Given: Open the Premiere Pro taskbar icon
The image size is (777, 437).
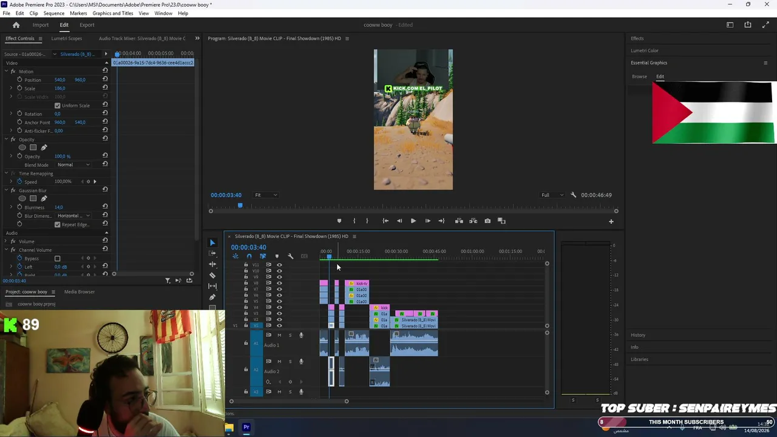Looking at the screenshot, I should [x=246, y=427].
